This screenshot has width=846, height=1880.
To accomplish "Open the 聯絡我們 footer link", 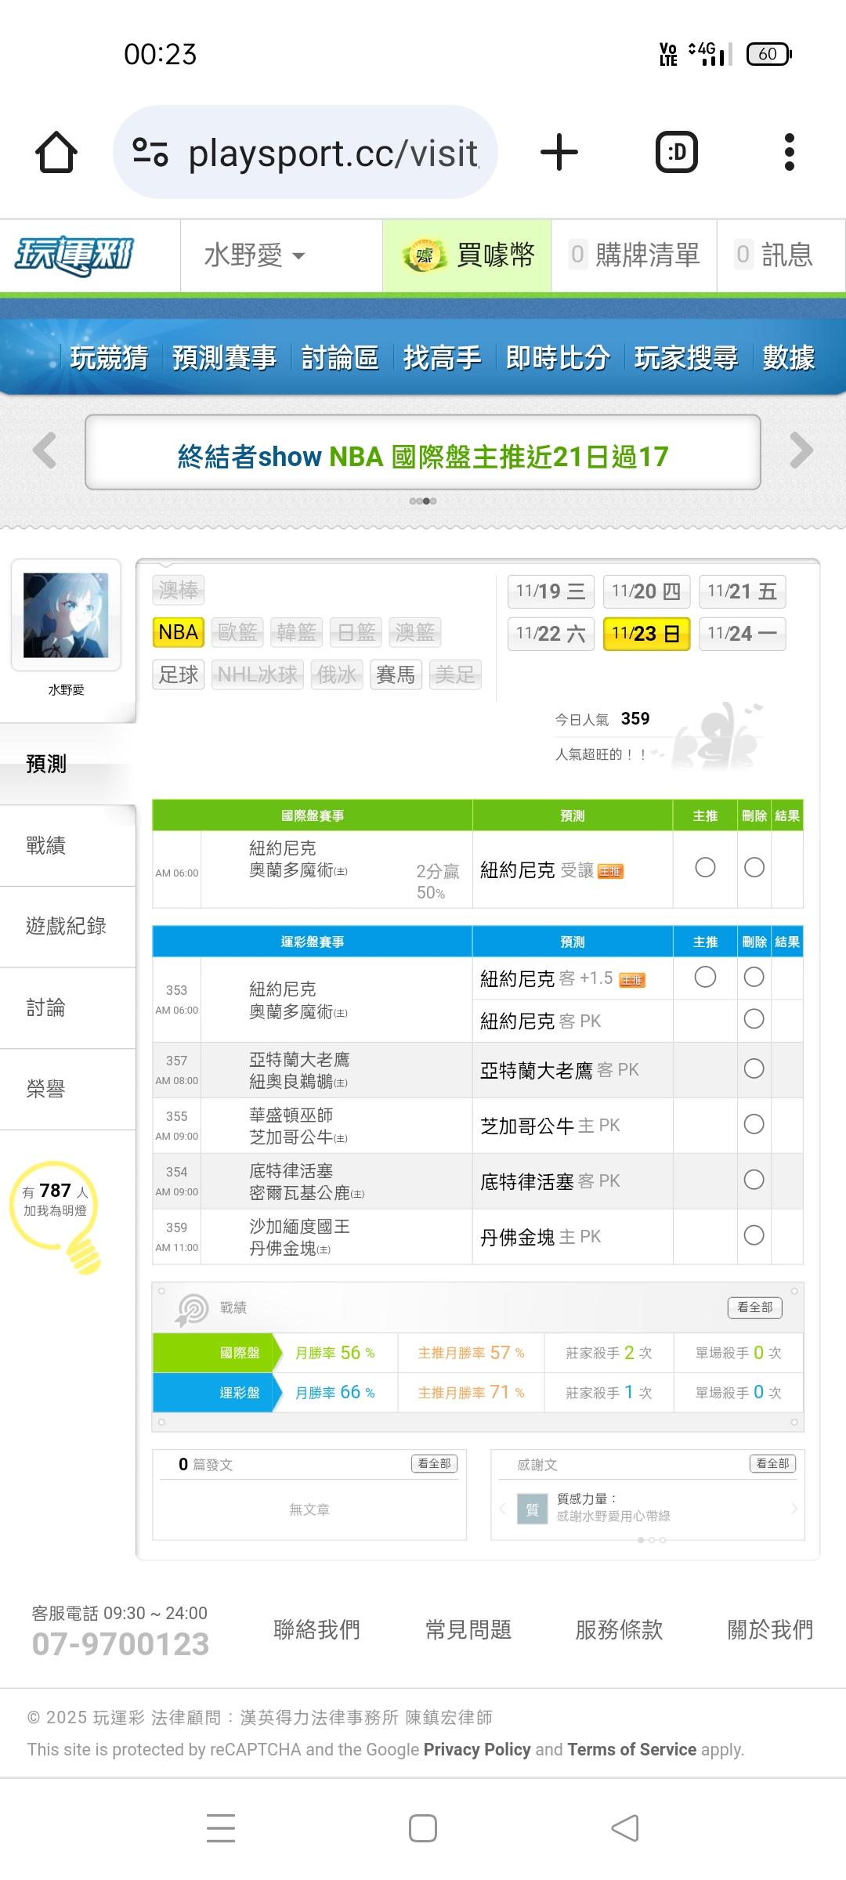I will click(316, 1629).
